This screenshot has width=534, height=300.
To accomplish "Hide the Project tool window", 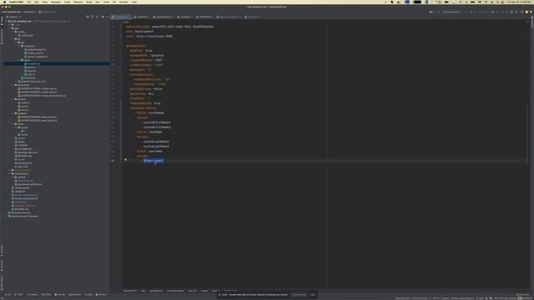I will point(107,17).
